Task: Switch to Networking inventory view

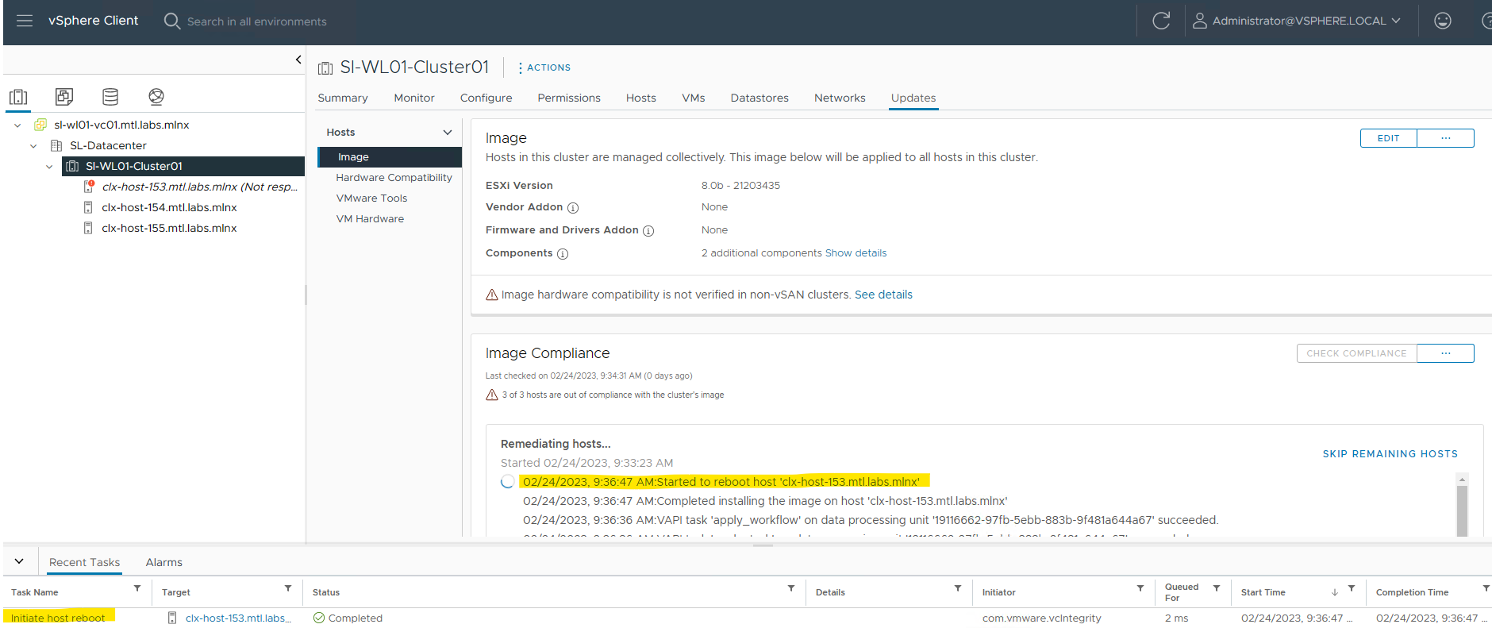Action: click(x=156, y=97)
